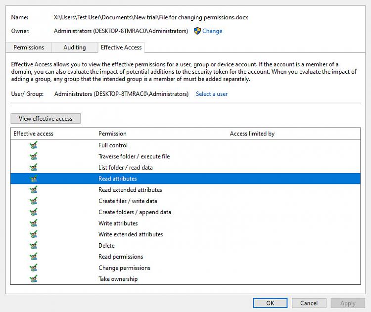
Task: Switch to the Auditing tab
Action: pyautogui.click(x=75, y=47)
